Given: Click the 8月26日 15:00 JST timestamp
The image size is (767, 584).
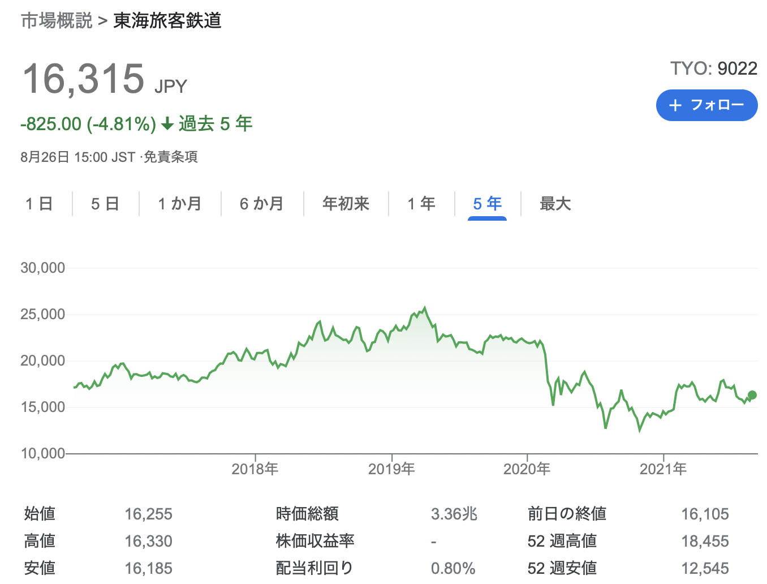Looking at the screenshot, I should click(78, 157).
